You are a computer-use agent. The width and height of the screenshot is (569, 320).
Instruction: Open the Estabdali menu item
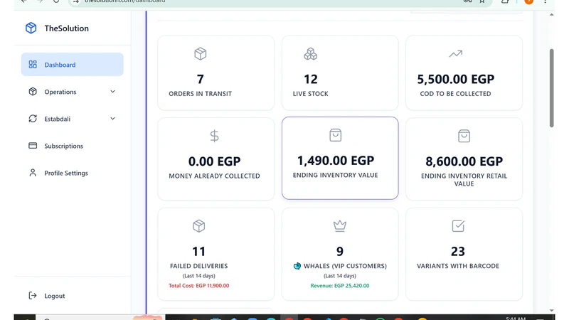[x=73, y=119]
